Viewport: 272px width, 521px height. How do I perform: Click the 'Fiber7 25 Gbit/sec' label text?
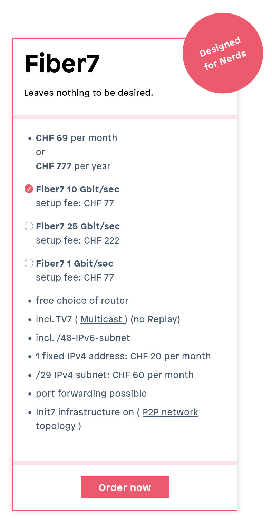coord(78,226)
